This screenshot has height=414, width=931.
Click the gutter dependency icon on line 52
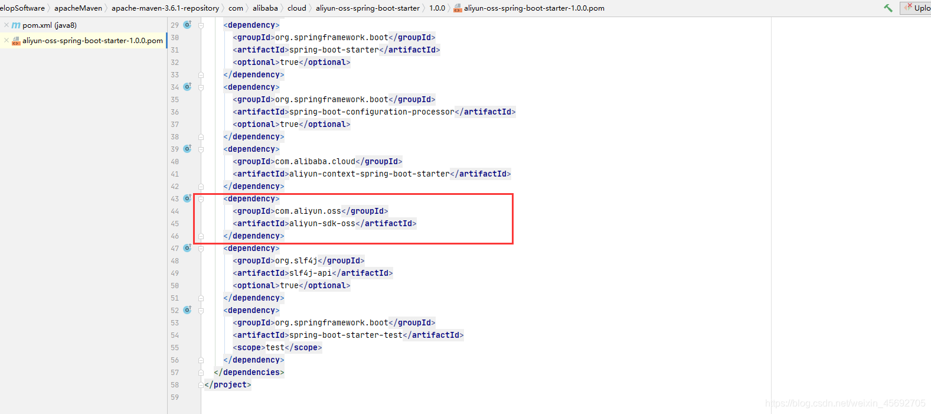(x=187, y=310)
